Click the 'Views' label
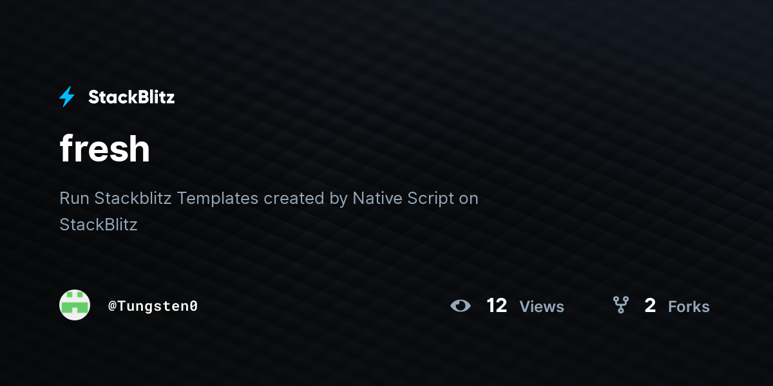Viewport: 773px width, 386px height. pos(542,307)
